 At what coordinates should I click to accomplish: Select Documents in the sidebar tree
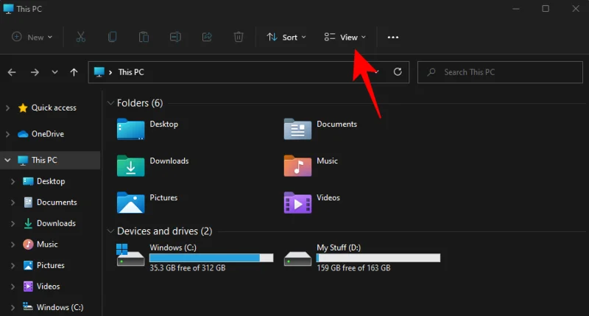coord(50,202)
